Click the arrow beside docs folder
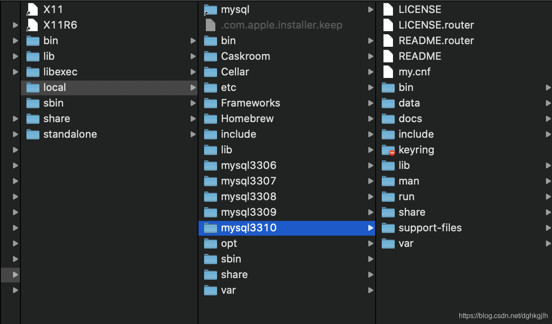Viewport: 552px width, 324px height. pyautogui.click(x=549, y=119)
